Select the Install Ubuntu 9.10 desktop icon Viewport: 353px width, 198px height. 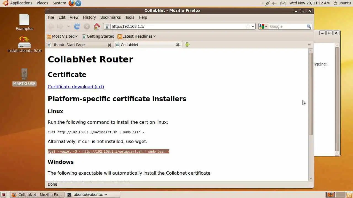(x=24, y=44)
